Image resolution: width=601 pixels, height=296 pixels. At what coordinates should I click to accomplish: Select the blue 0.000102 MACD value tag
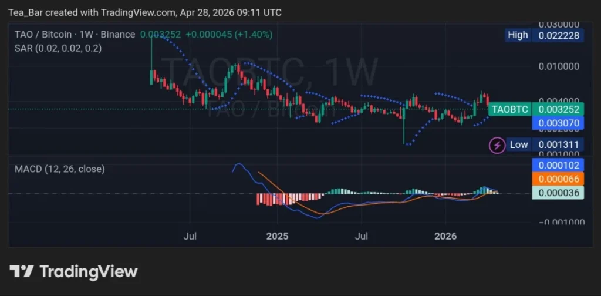pos(555,165)
